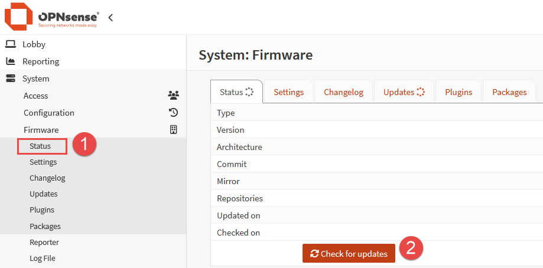Open the Changelog tab
The image size is (543, 268).
[344, 92]
